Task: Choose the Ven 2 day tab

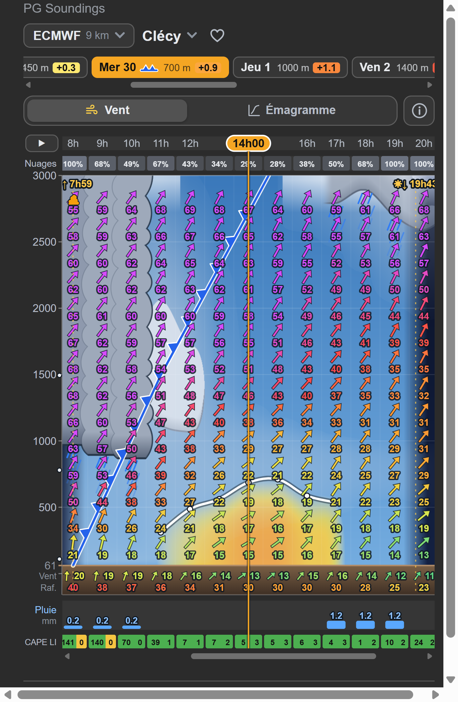Action: click(x=394, y=67)
